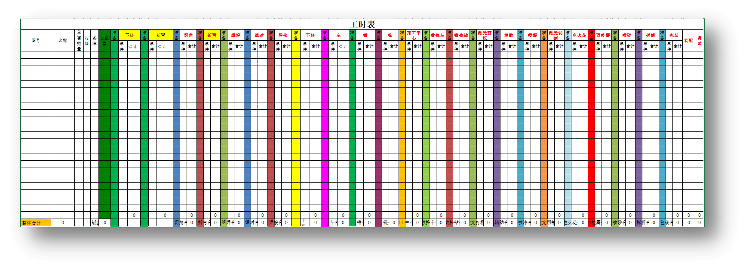Click the orange 整体合计 total cell
This screenshot has height=270, width=752.
[x=36, y=222]
